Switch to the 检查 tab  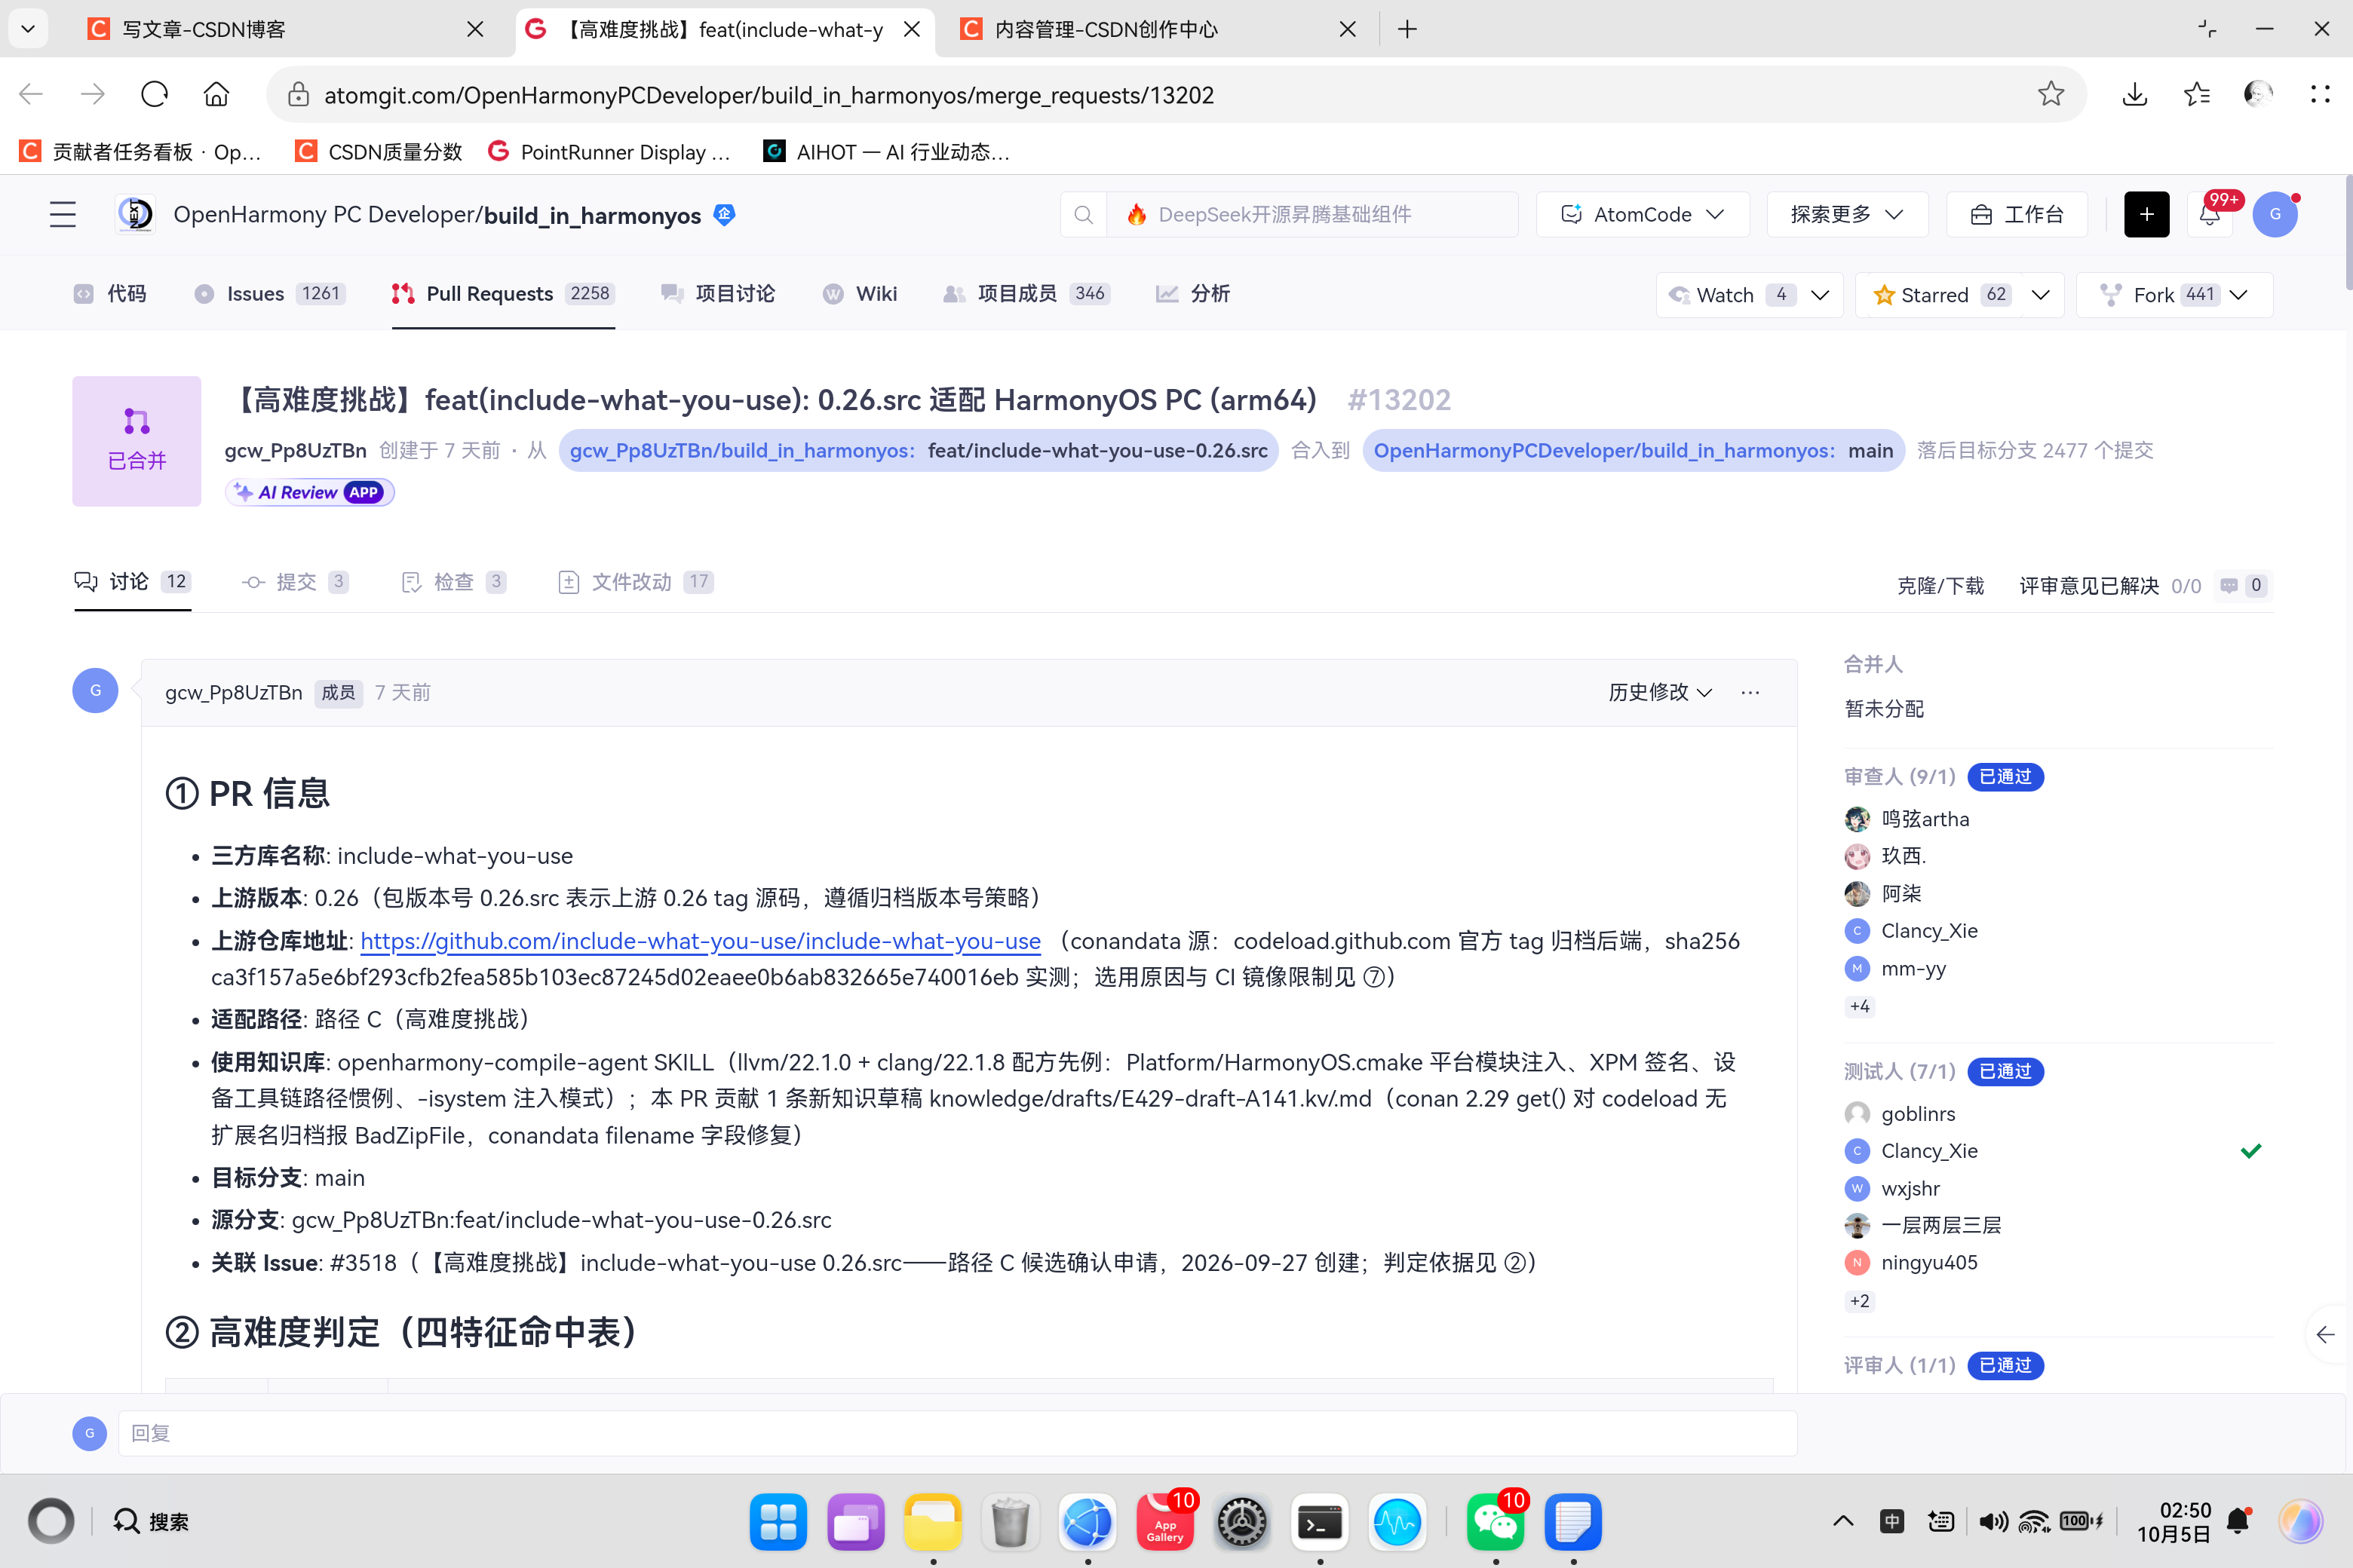(453, 582)
